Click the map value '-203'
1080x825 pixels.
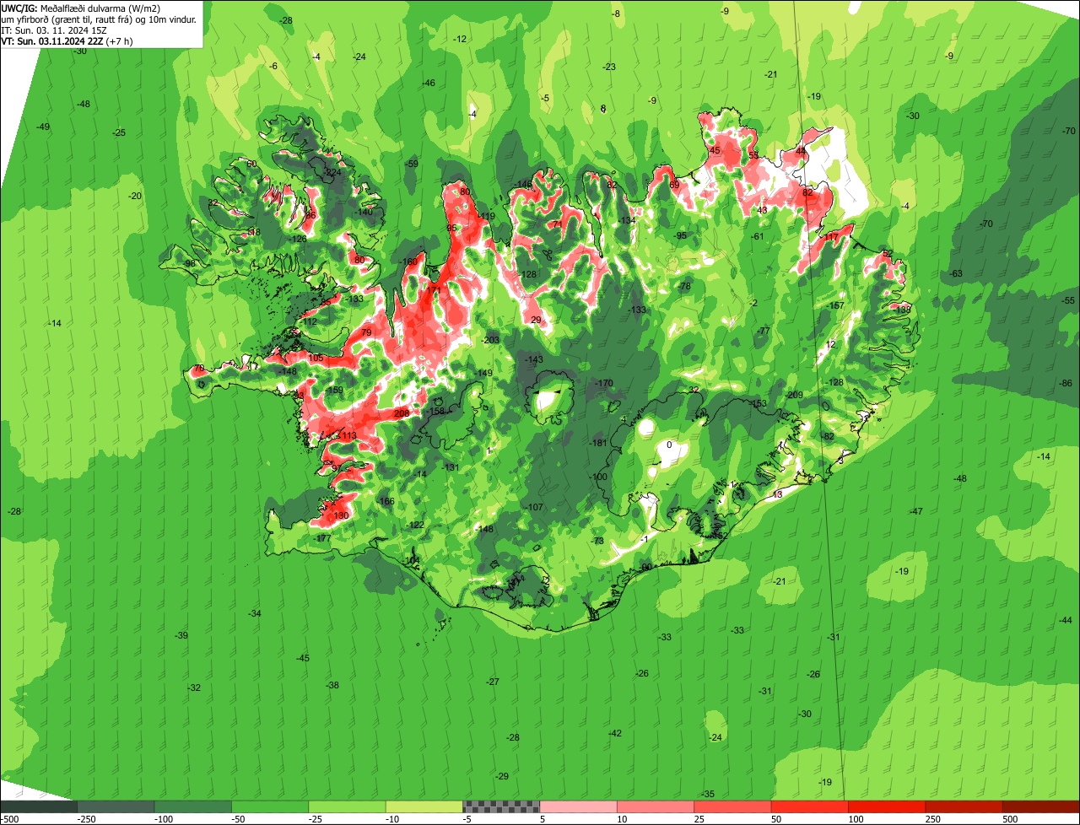(491, 340)
